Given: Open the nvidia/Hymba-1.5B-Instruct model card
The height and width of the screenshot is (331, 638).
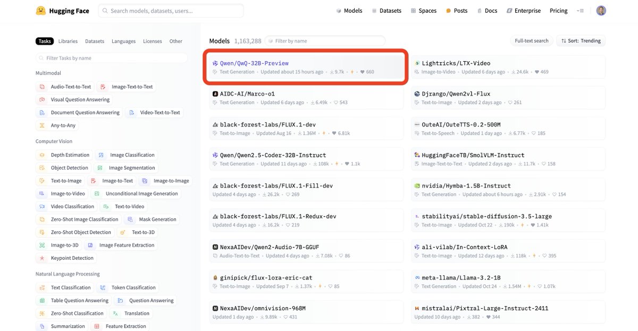Looking at the screenshot, I should coord(508,190).
